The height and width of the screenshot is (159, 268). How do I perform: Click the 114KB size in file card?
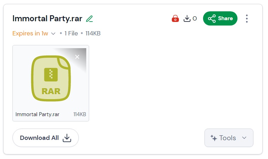click(x=80, y=114)
